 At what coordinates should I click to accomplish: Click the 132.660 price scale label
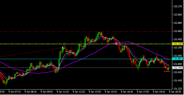178,31
